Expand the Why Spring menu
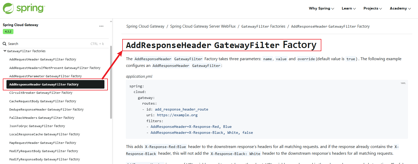418x164 pixels. click(x=321, y=9)
